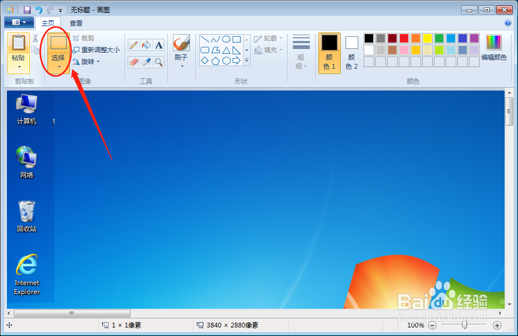Activate 颜色 2 background color box
Viewport: 518px width, 336px height.
click(x=351, y=53)
